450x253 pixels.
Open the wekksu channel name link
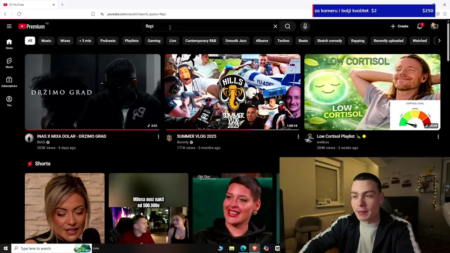(323, 142)
